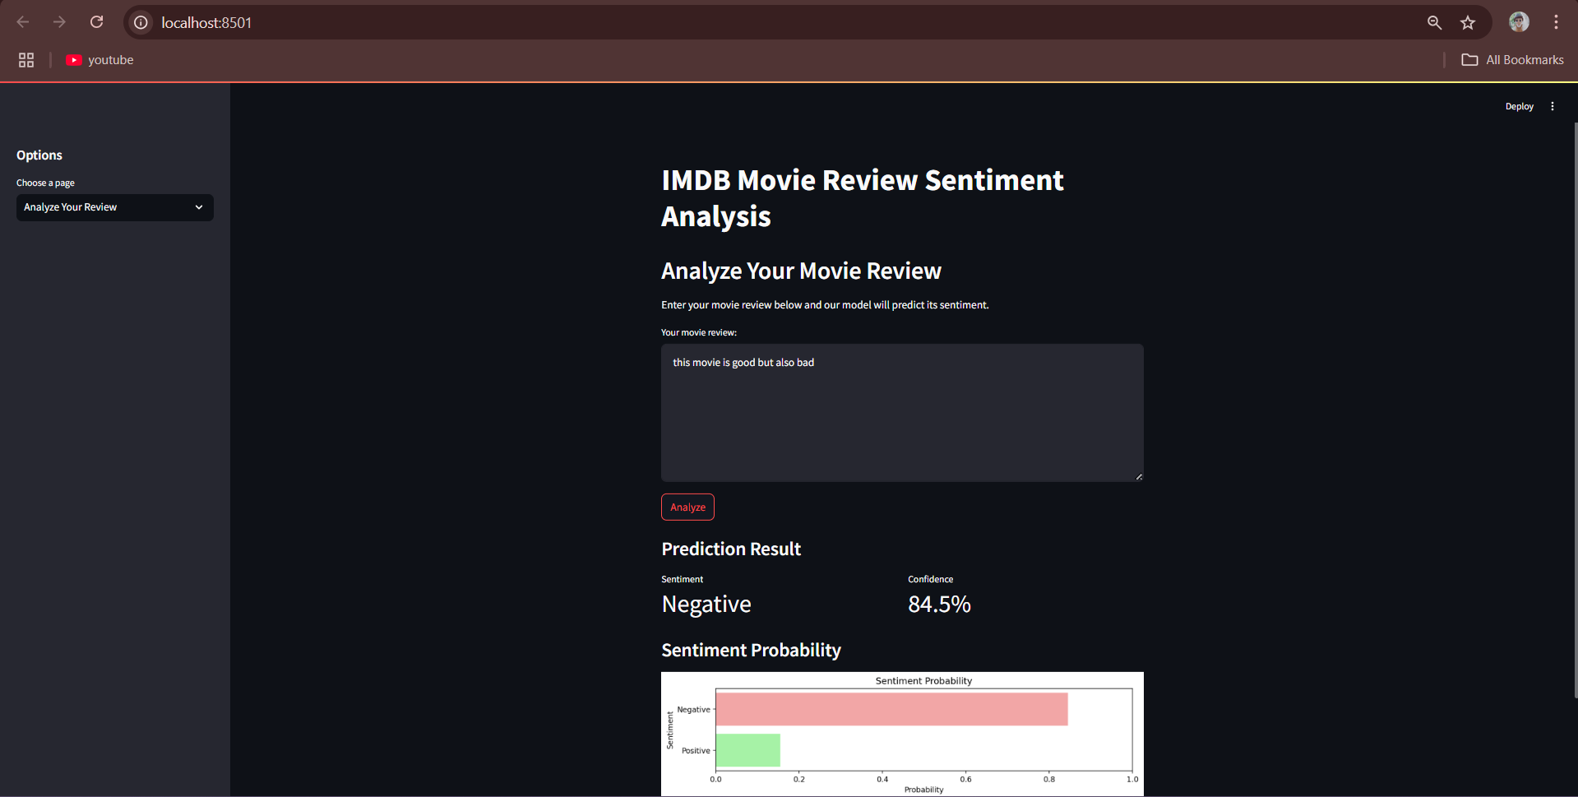This screenshot has height=797, width=1578.
Task: Click the address bar URL
Action: tap(207, 22)
